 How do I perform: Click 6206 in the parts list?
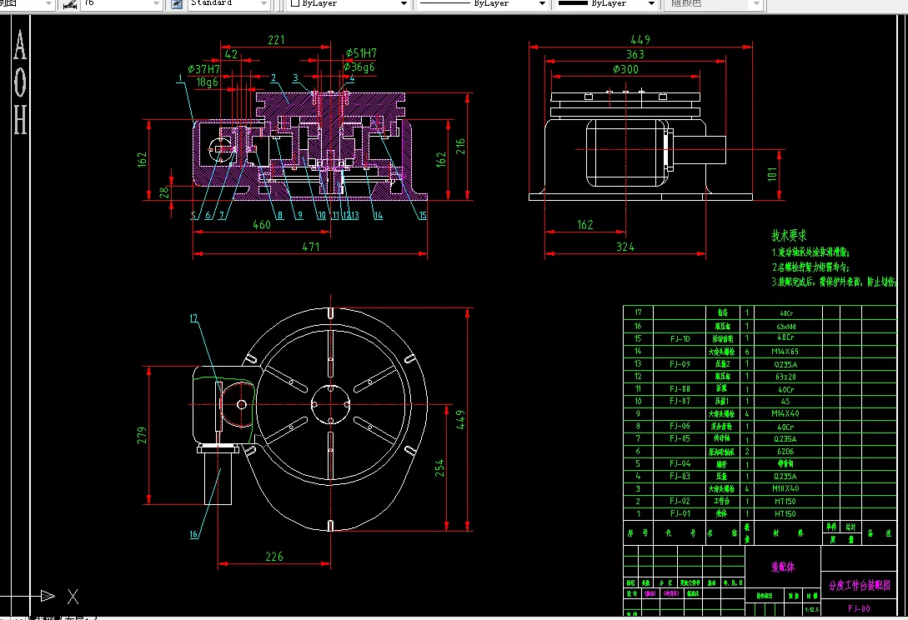pyautogui.click(x=785, y=451)
